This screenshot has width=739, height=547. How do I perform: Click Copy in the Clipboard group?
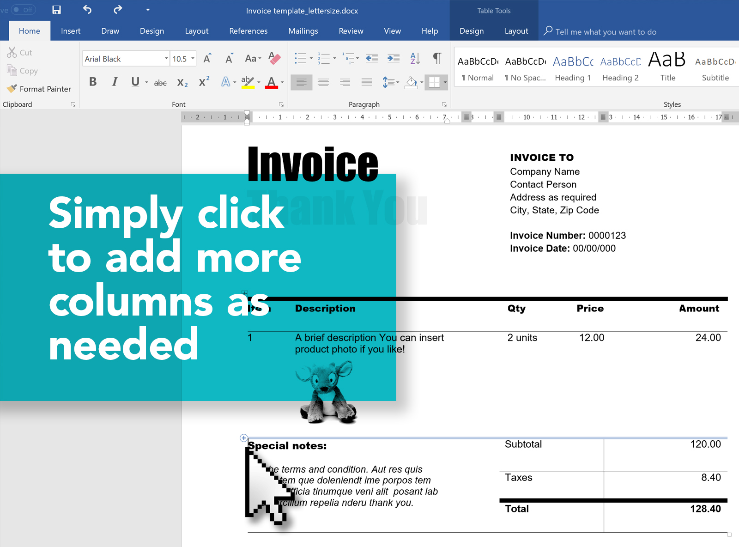[x=22, y=71]
